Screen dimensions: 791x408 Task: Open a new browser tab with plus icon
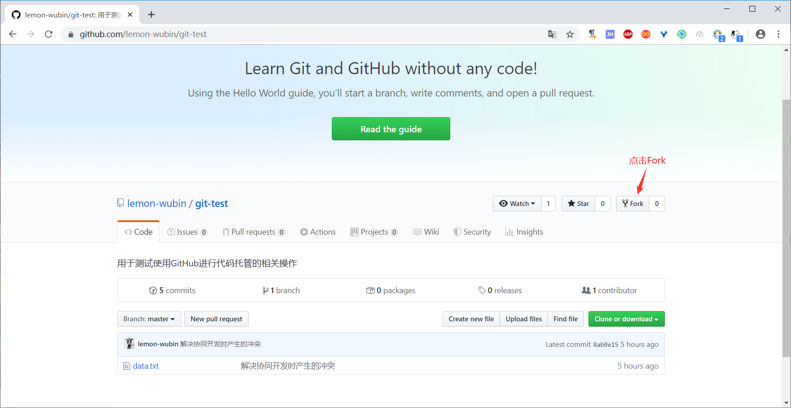tap(151, 15)
